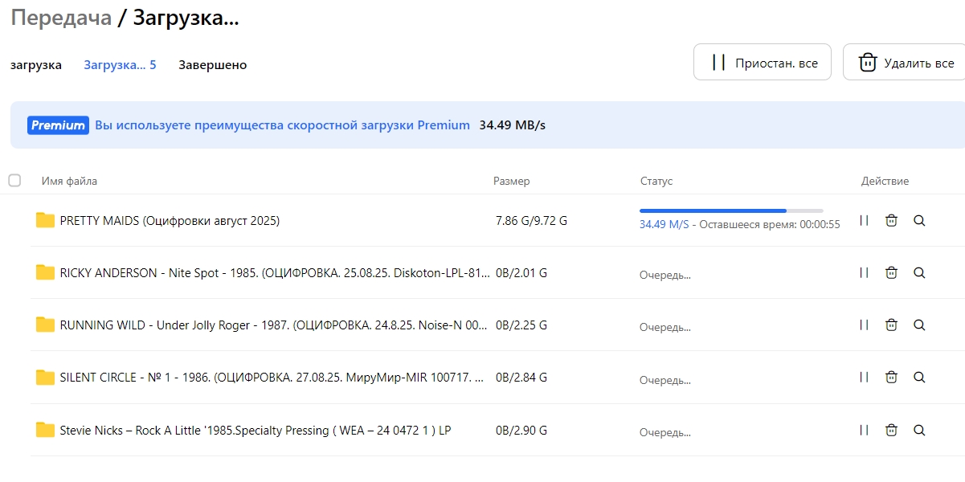
Task: Click the 0B/2.25 G size value
Action: tap(521, 325)
